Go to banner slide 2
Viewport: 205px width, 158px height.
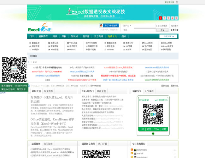pos(164,18)
